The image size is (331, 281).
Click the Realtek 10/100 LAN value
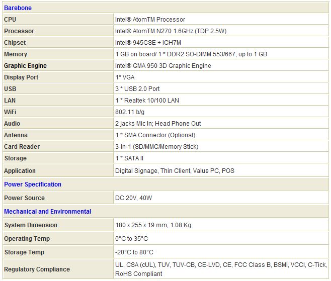tap(147, 101)
